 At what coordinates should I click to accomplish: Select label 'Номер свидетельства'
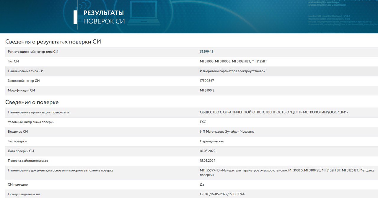click(x=24, y=194)
